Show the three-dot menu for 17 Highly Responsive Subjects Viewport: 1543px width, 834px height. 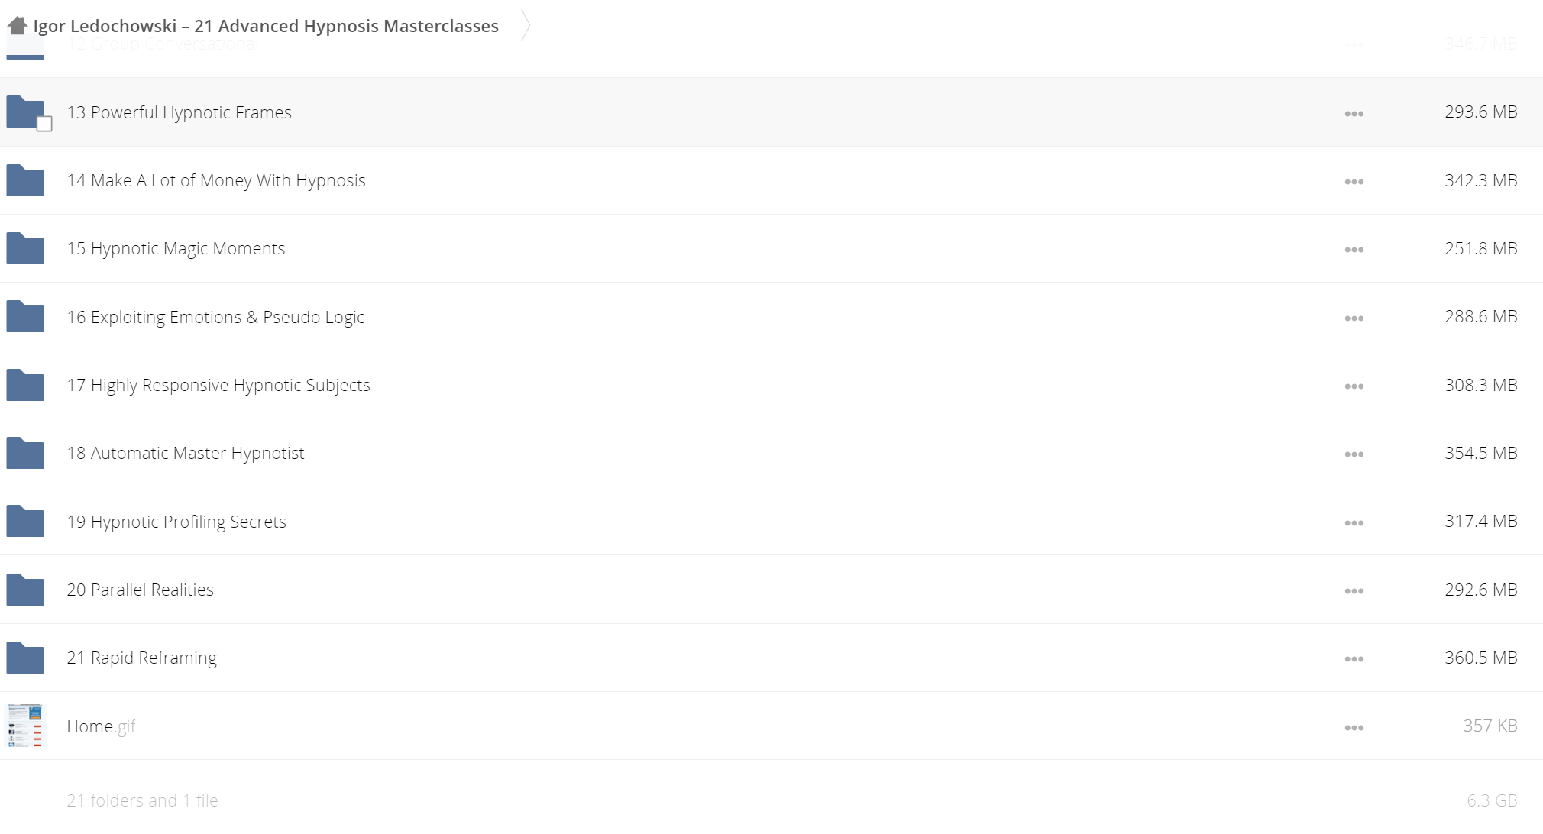point(1354,386)
